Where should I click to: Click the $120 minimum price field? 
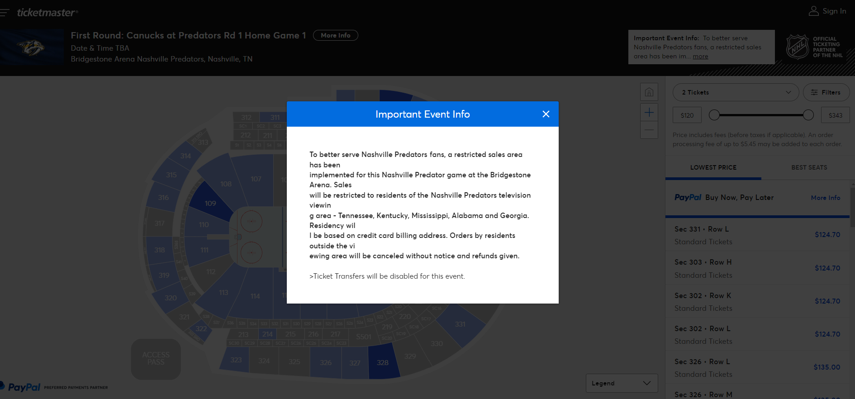point(687,115)
